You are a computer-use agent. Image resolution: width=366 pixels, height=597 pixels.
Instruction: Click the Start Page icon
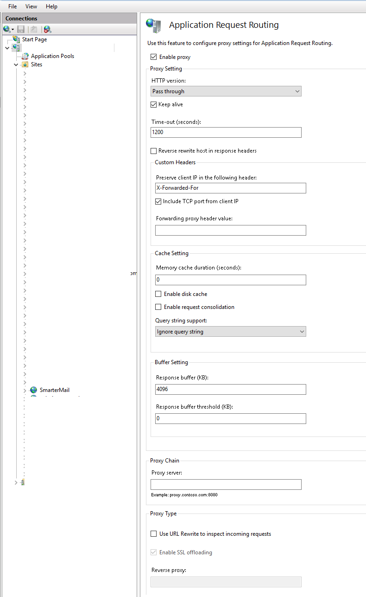click(15, 39)
